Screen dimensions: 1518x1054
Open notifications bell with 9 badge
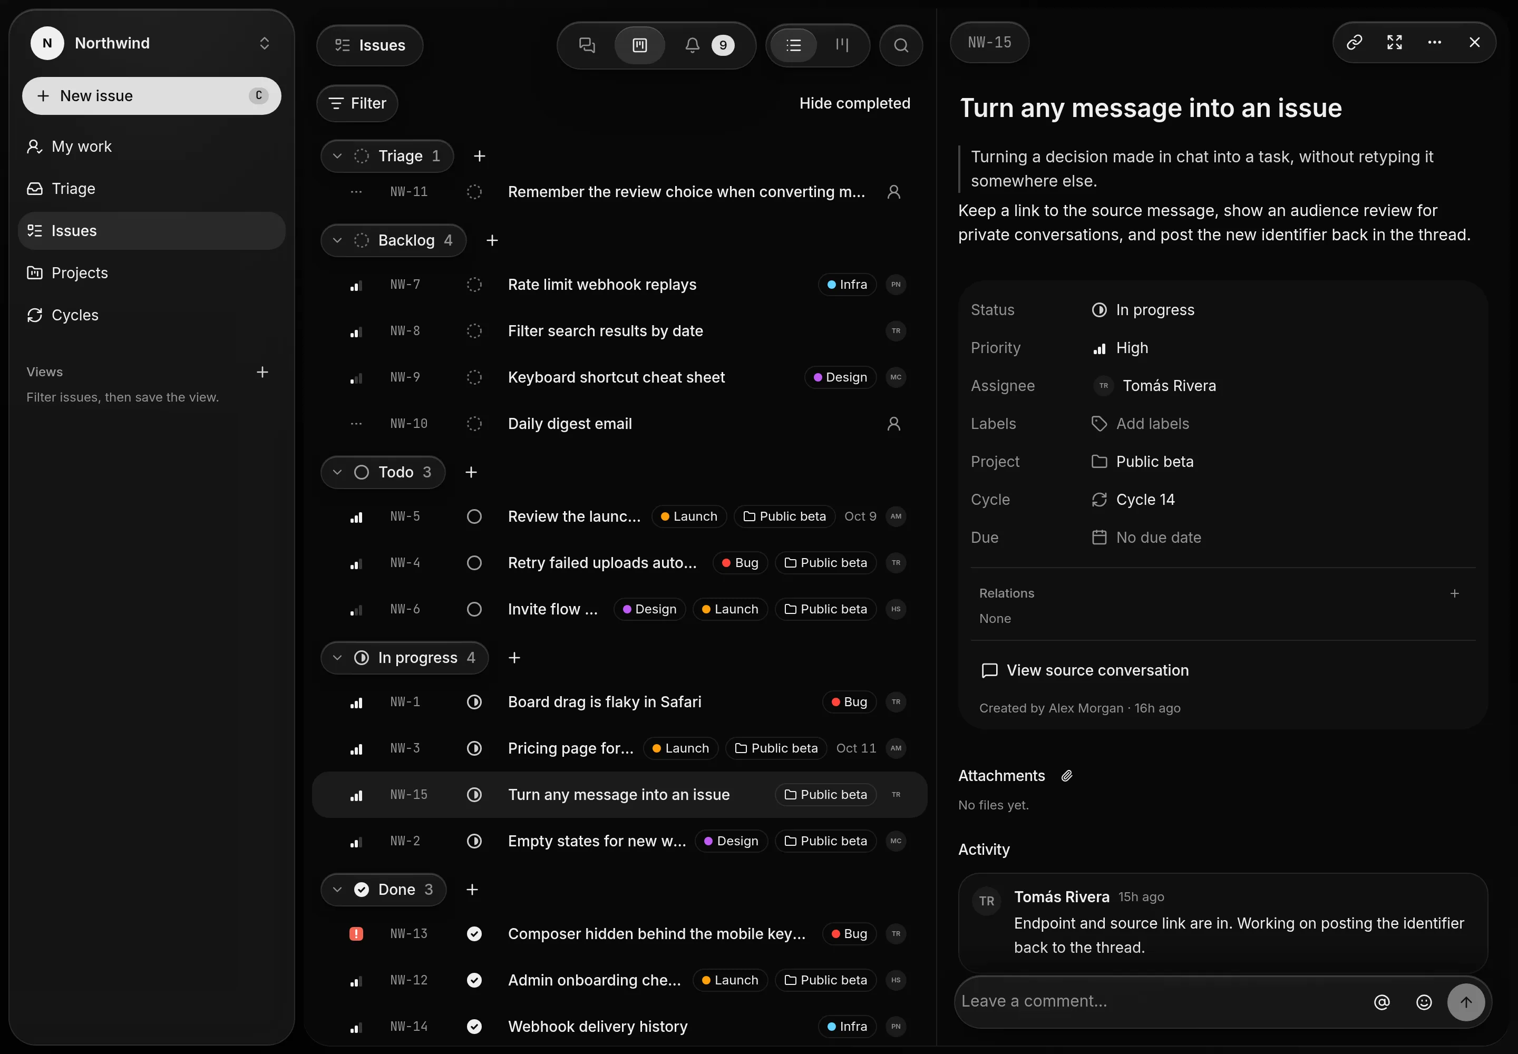(709, 45)
